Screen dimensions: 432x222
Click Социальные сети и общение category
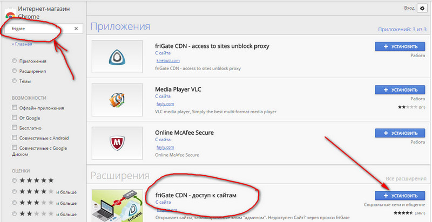click(x=395, y=205)
